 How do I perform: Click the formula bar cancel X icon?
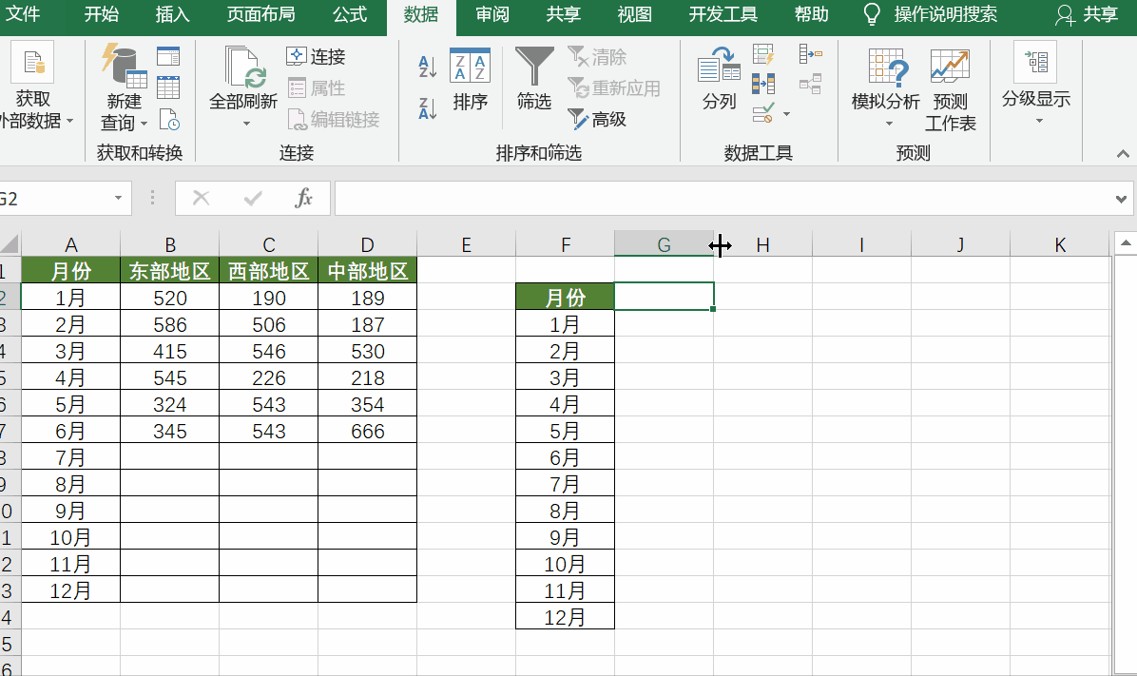coord(201,198)
